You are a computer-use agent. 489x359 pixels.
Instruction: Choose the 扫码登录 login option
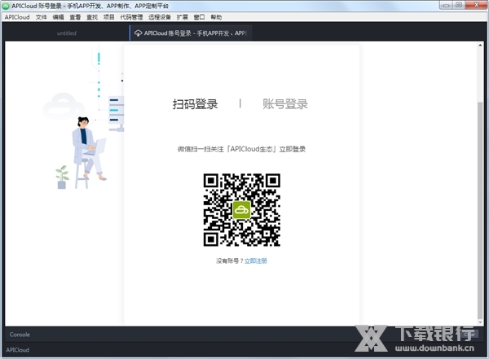(x=196, y=103)
